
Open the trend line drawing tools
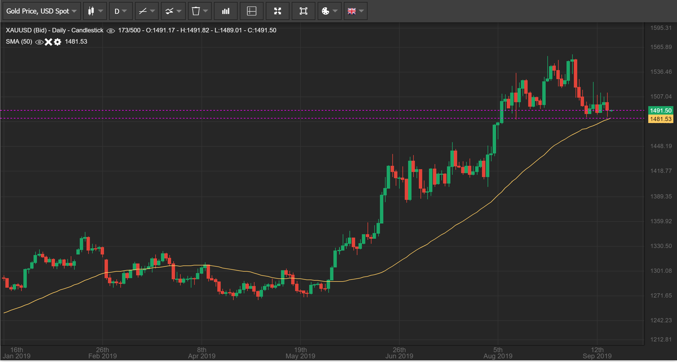click(x=147, y=11)
